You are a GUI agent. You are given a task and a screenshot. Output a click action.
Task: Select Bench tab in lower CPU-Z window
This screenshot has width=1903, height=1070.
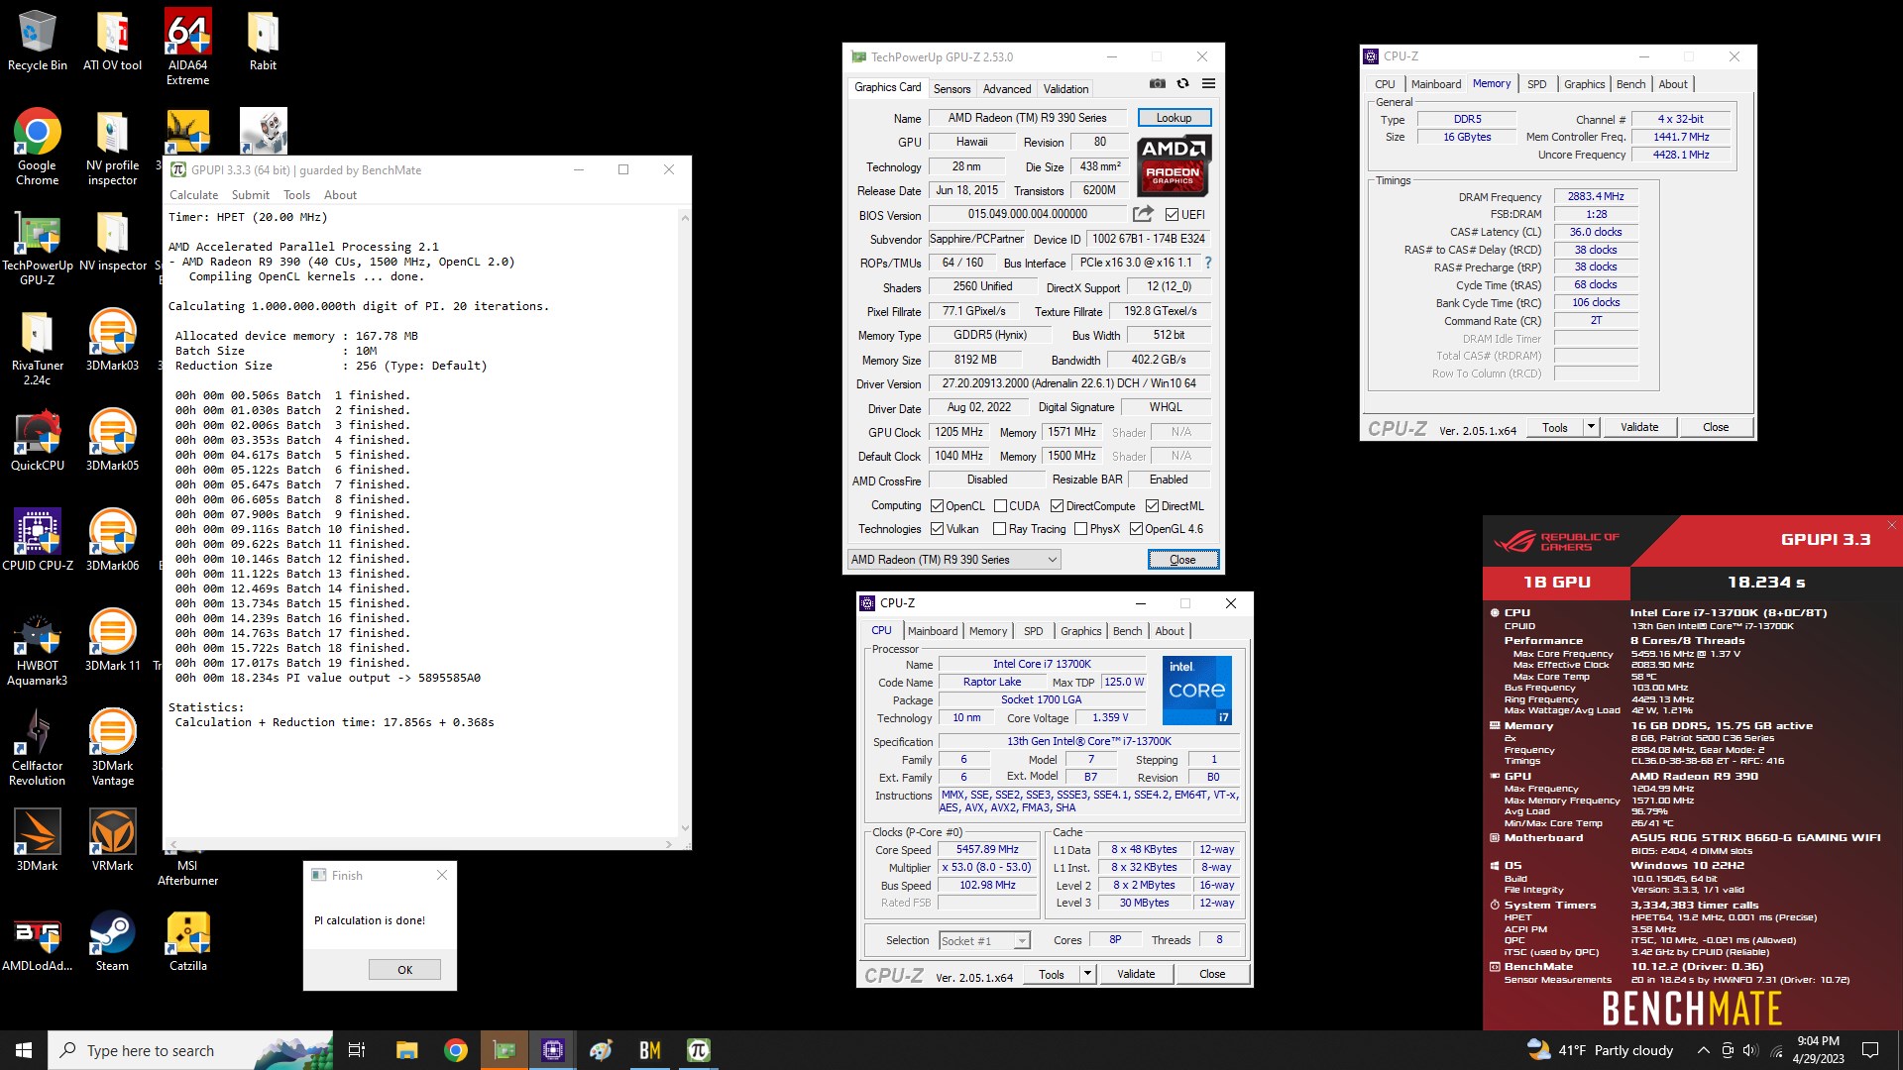(x=1127, y=631)
